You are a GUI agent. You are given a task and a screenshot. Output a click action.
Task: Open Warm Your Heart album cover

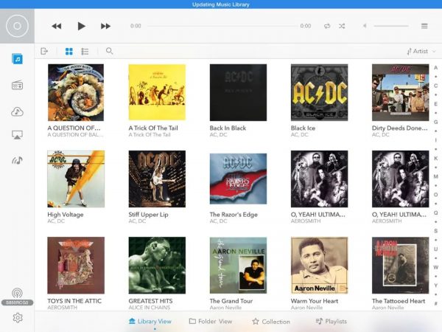(320, 266)
